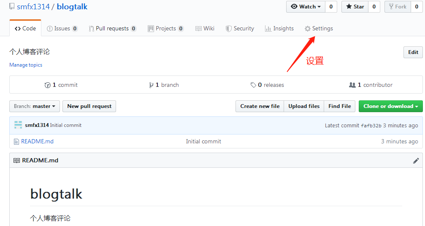Click the Fork button
Image resolution: width=425 pixels, height=226 pixels.
(398, 6)
